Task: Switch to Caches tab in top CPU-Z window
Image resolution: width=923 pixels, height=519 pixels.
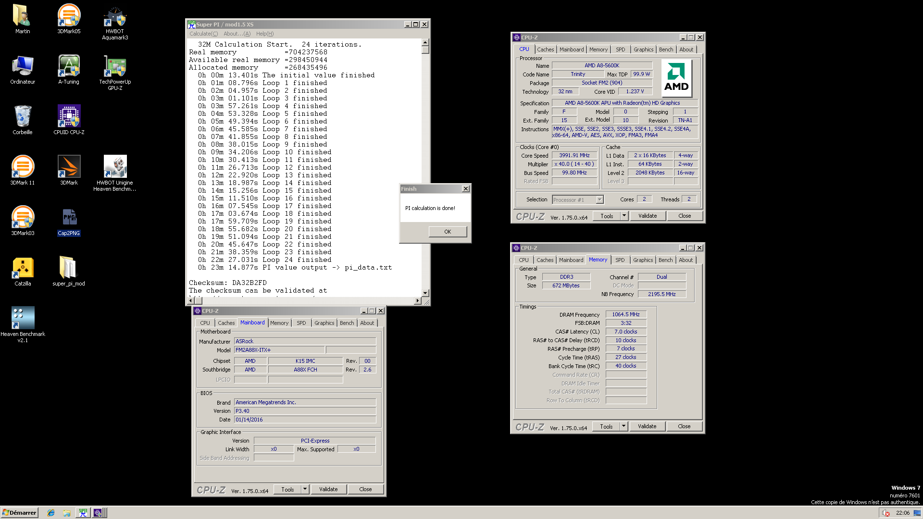Action: click(x=545, y=49)
